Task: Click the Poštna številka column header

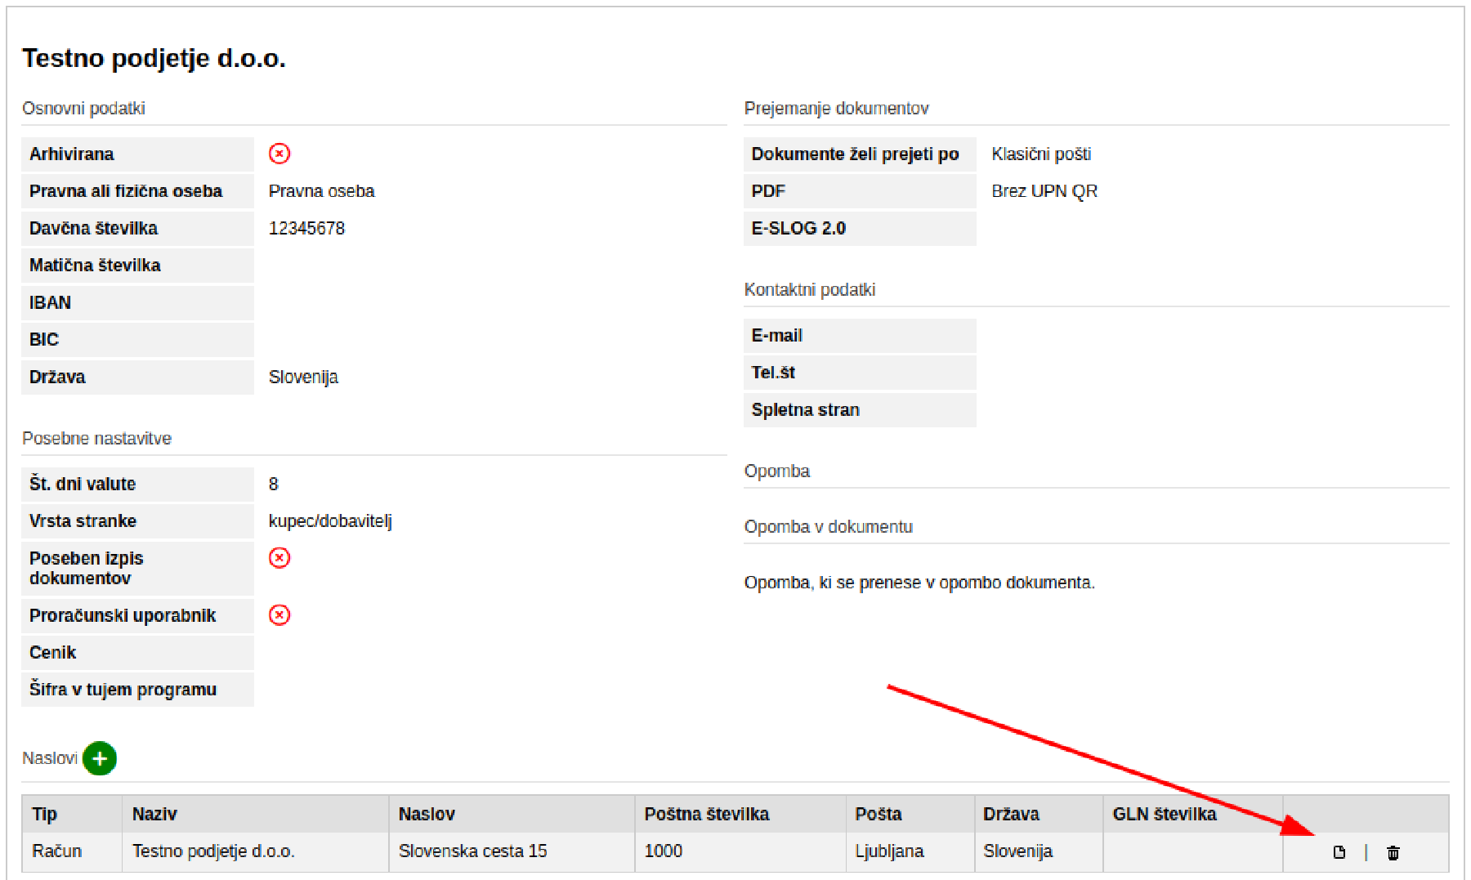Action: click(706, 814)
